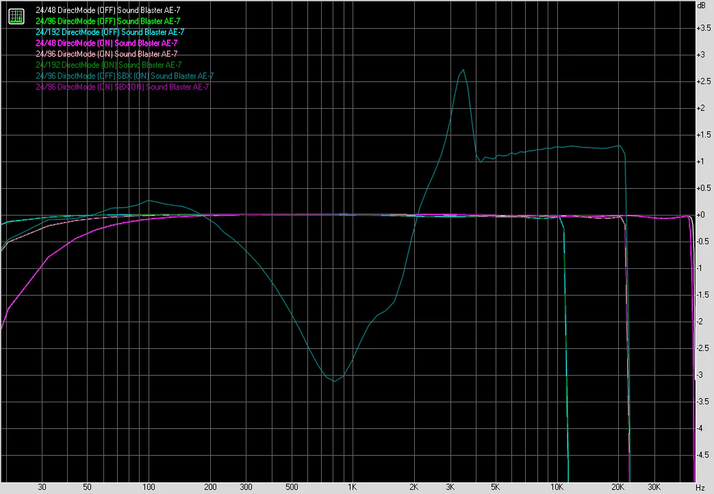The image size is (714, 494).
Task: Click the 30K frequency axis label
Action: coord(654,486)
